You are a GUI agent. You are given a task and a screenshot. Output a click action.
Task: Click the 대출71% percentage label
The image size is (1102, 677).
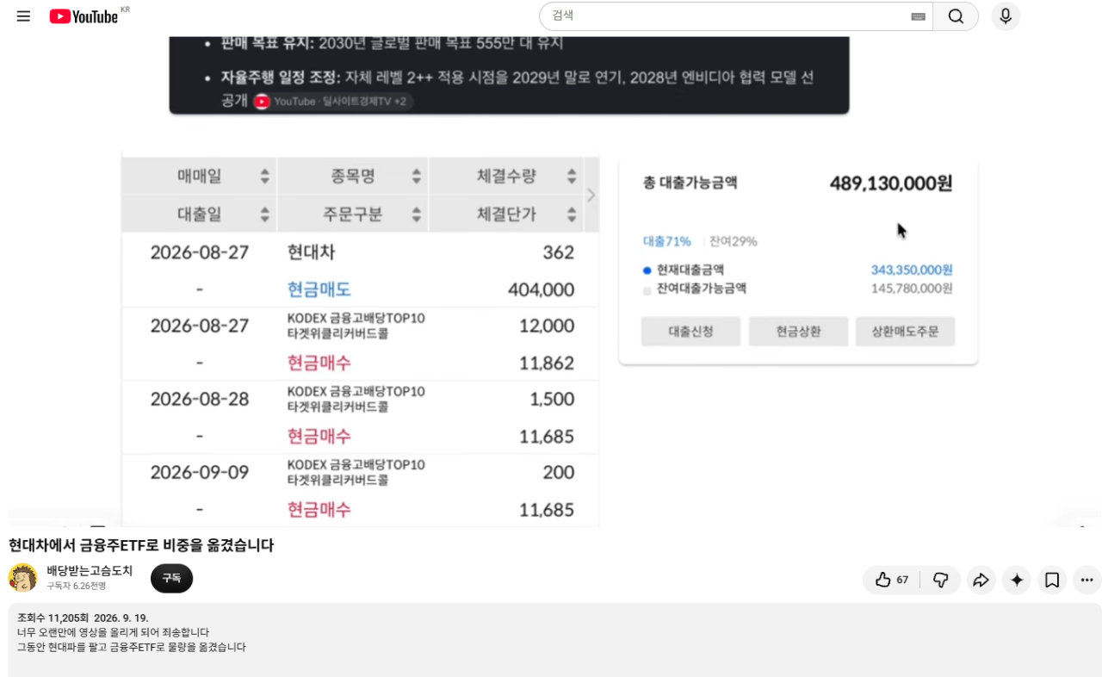coord(667,241)
